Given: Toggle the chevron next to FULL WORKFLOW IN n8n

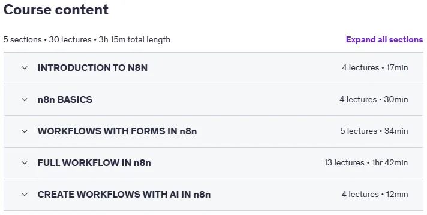Looking at the screenshot, I should [25, 163].
